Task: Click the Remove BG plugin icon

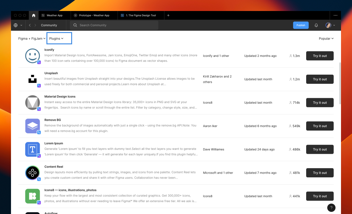Action: coord(33,126)
